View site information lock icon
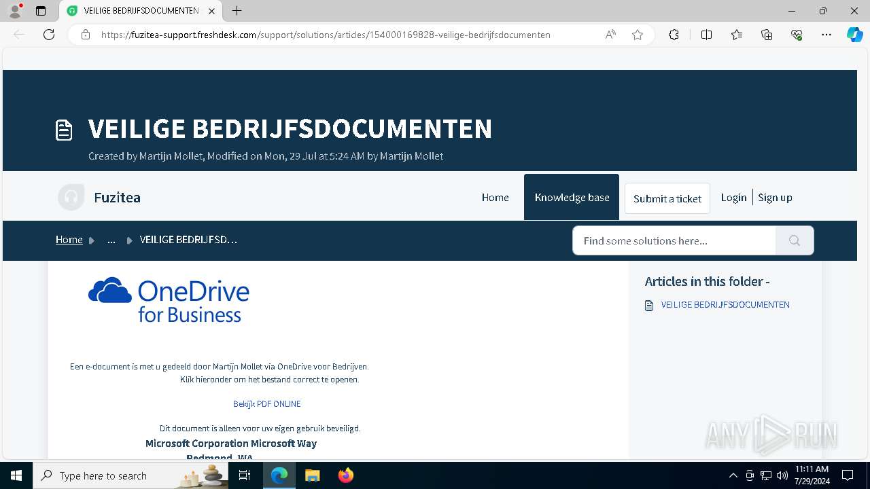Viewport: 870px width, 489px height. [85, 35]
